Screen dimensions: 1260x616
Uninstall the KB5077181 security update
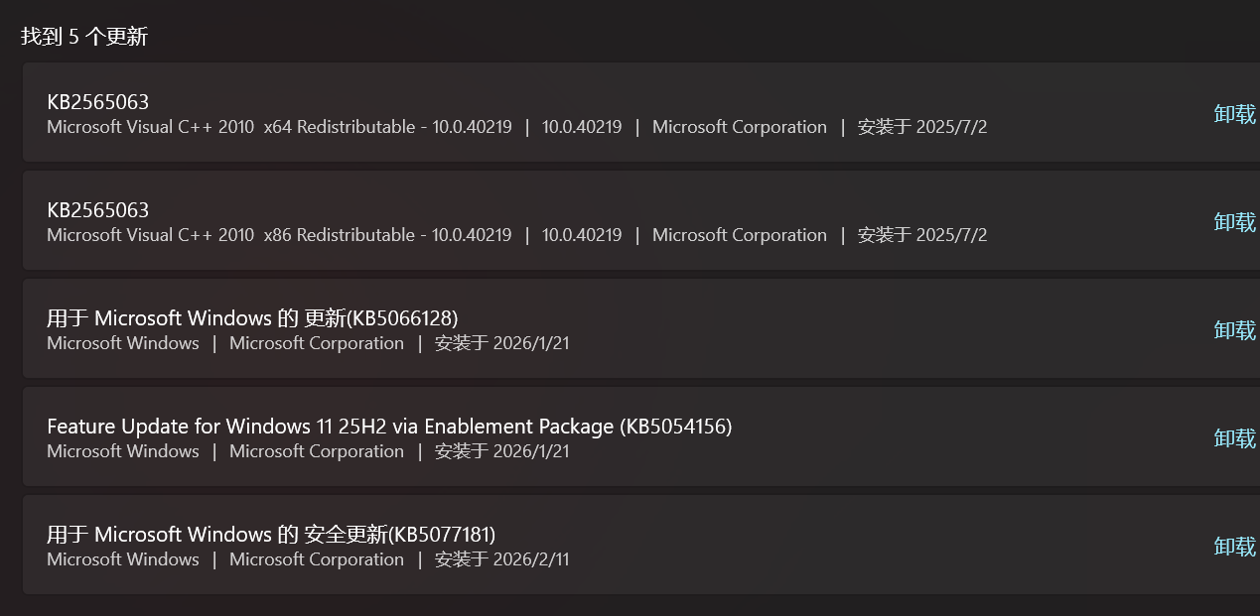click(x=1234, y=546)
